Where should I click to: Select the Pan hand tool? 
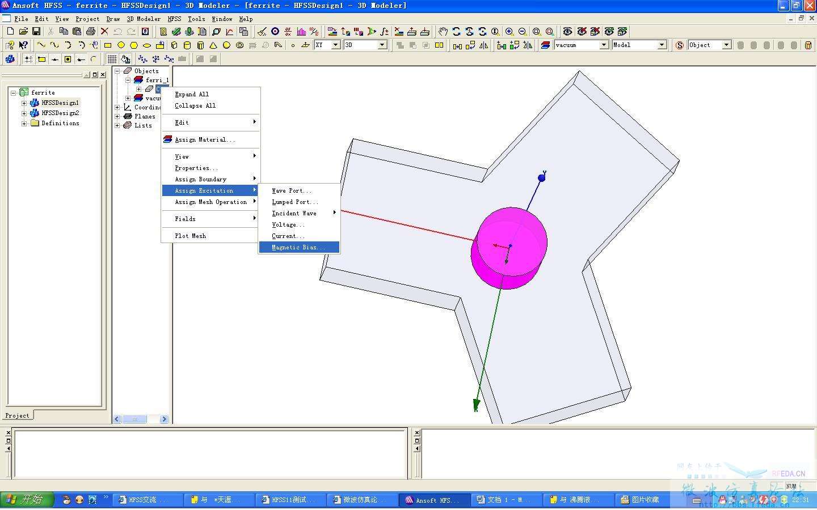point(443,31)
